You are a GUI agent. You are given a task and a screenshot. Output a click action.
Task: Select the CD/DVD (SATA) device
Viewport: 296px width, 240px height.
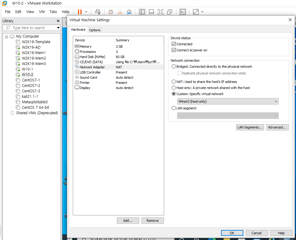click(118, 62)
